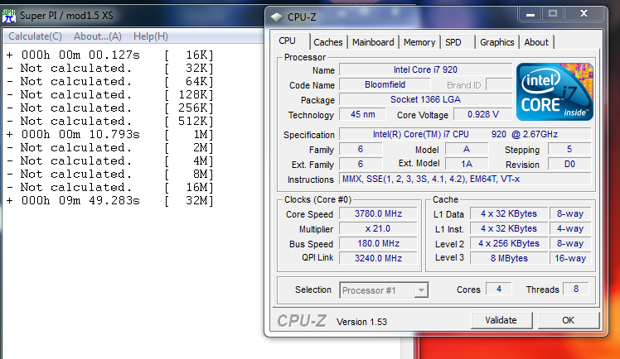The image size is (620, 359).
Task: Open the About...(A) menu in Super PI
Action: pos(98,36)
